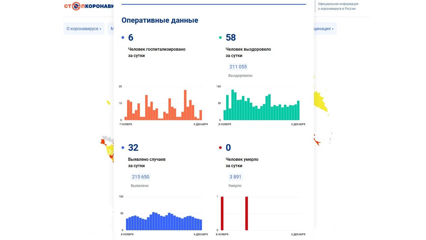Click the detected cases count 32

pos(133,148)
